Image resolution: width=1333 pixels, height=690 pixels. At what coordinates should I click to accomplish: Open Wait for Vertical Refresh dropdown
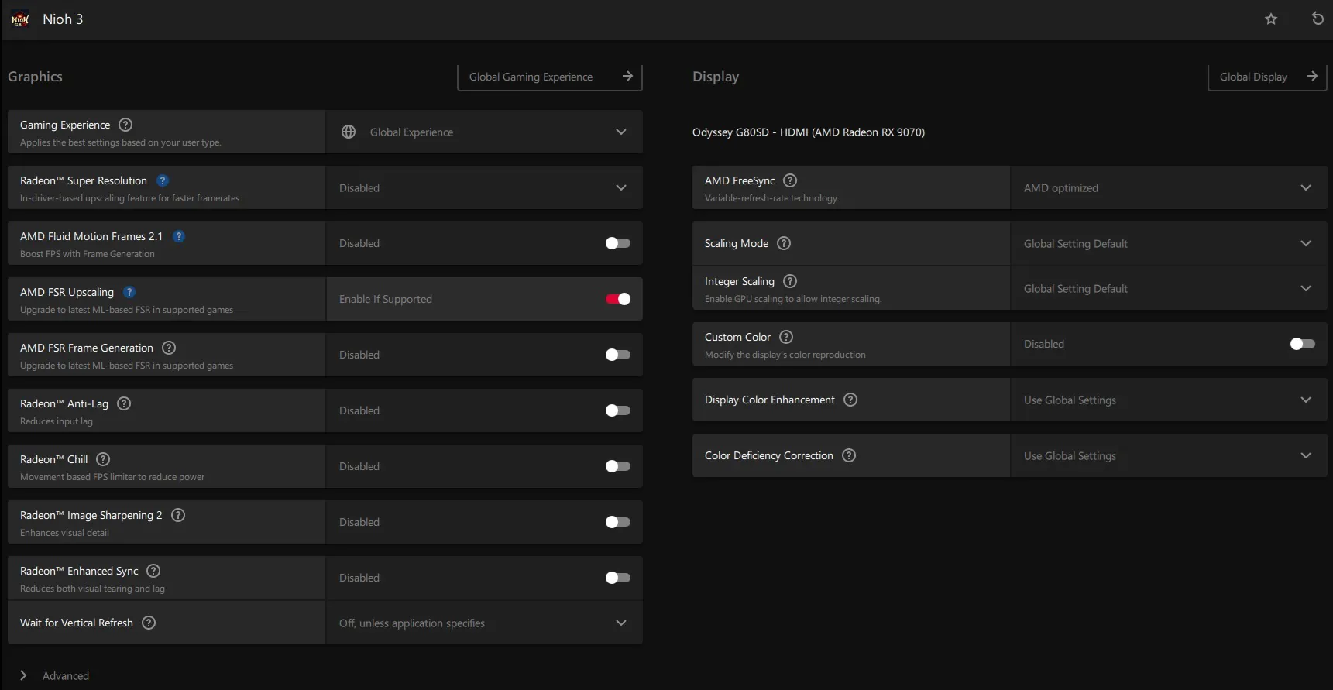(484, 623)
